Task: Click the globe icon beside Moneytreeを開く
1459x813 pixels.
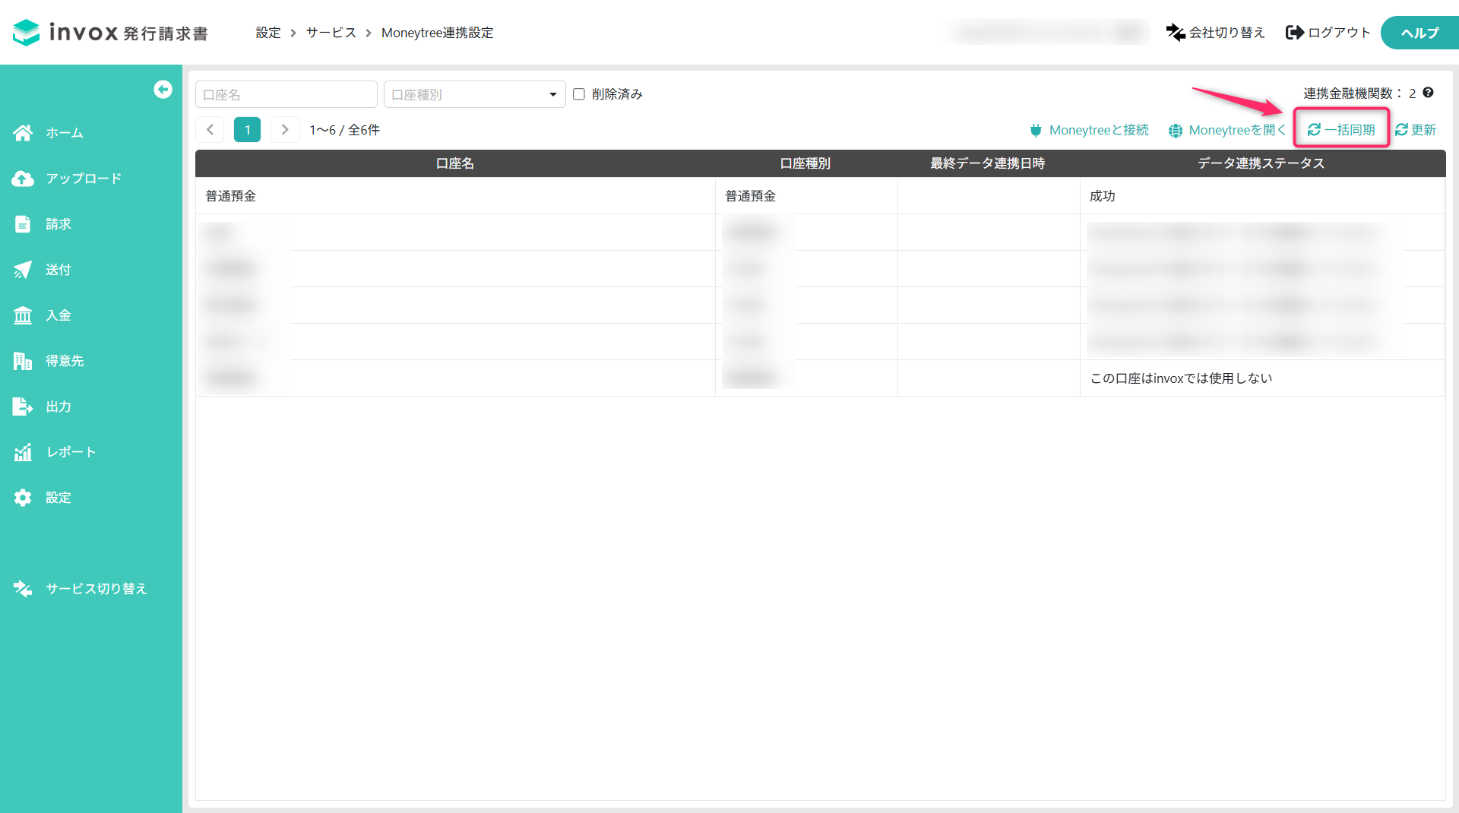Action: coord(1176,131)
